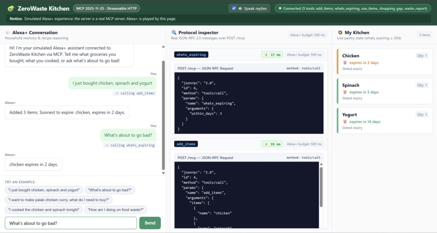
Task: Choose example "I just bought chicken, spinach and yogurt"
Action: tap(44, 190)
